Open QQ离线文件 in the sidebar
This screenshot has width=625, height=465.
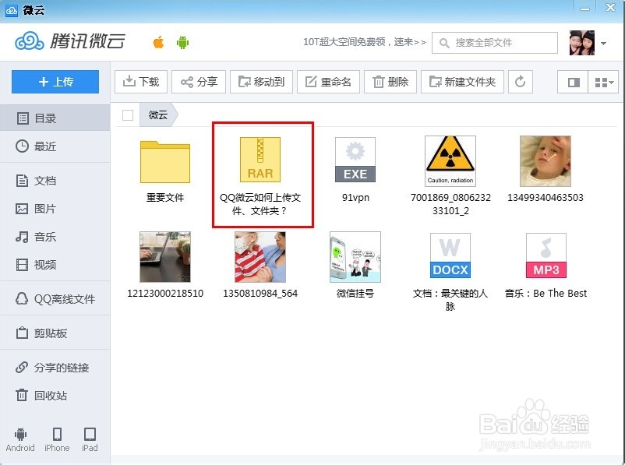(55, 299)
